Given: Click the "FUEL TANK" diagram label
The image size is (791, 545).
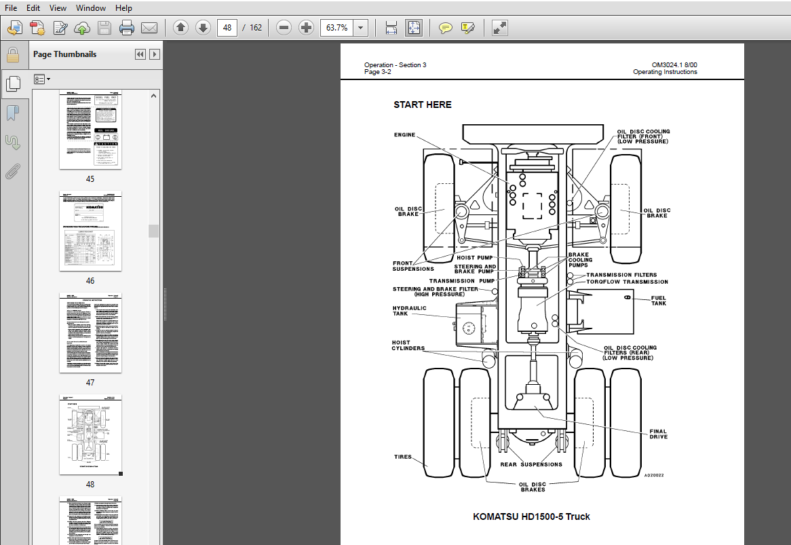Looking at the screenshot, I should click(659, 301).
